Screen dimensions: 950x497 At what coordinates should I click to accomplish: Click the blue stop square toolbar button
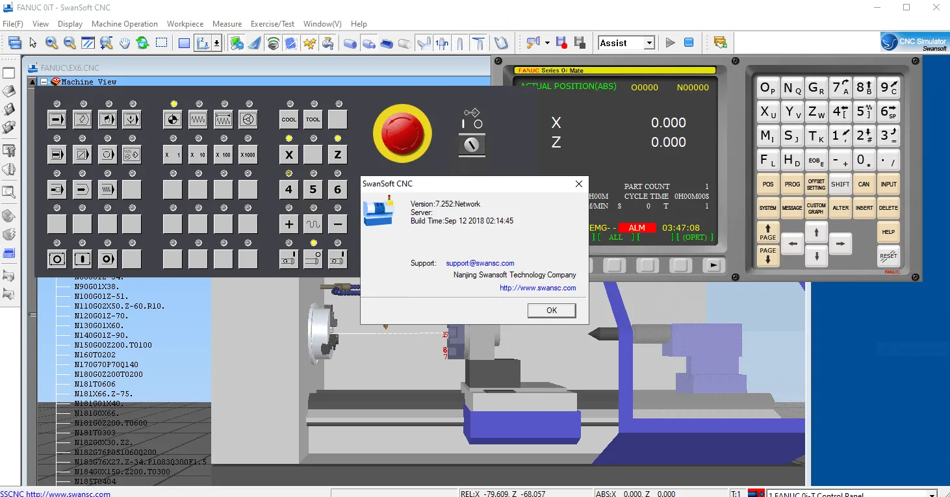click(x=689, y=43)
